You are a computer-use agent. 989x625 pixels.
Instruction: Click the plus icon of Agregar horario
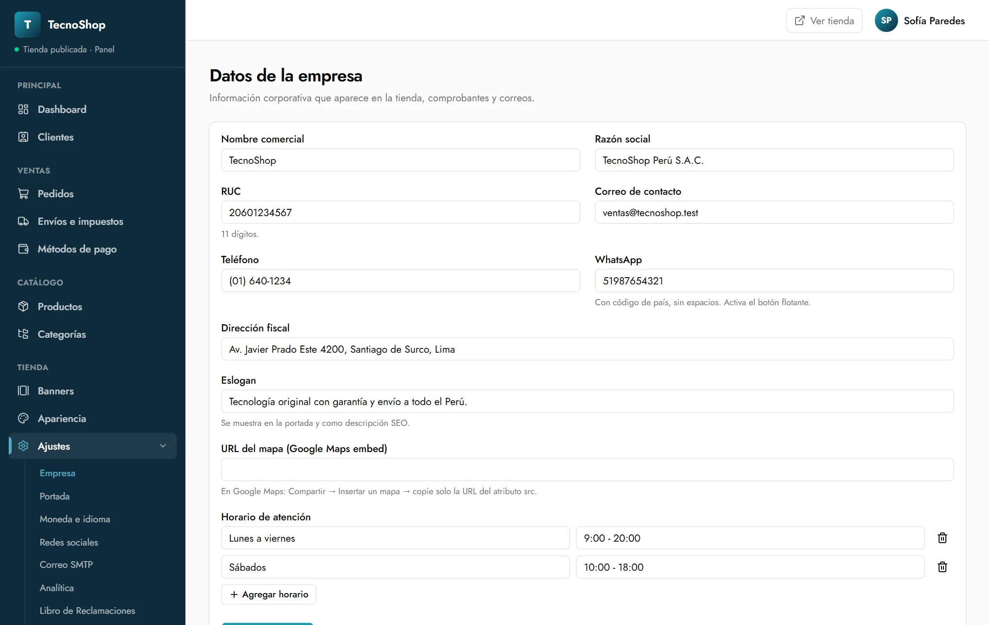234,594
